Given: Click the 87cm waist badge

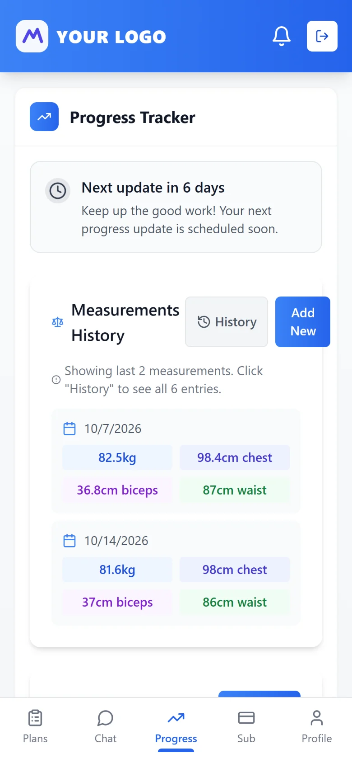Looking at the screenshot, I should 235,490.
